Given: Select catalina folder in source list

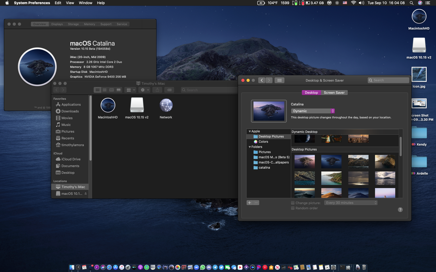Looking at the screenshot, I should tap(269, 168).
